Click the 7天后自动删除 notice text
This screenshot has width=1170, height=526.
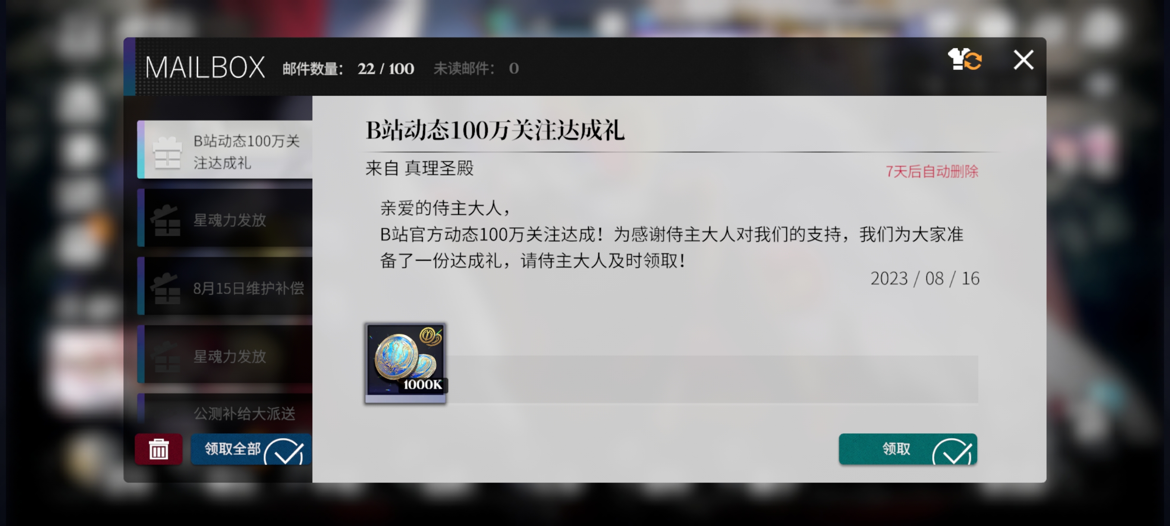tap(932, 172)
